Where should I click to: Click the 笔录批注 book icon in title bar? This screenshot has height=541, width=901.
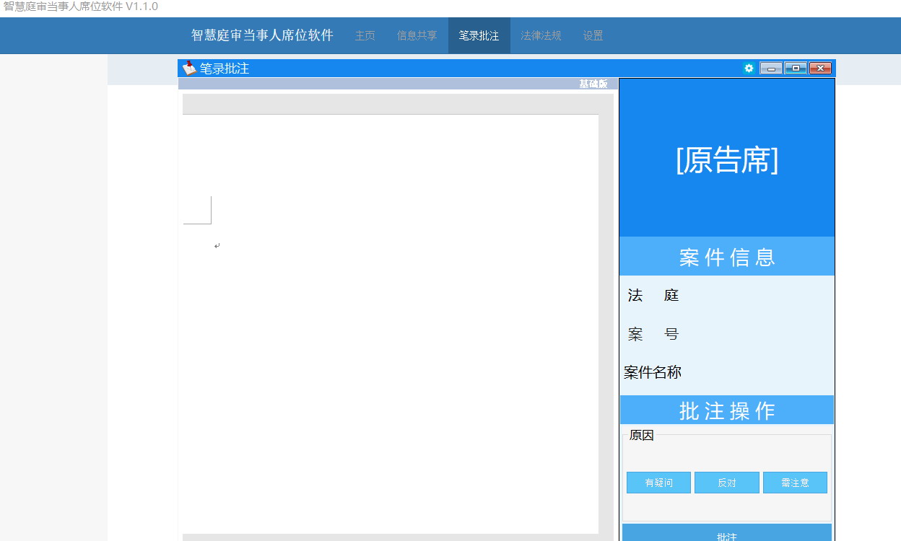tap(189, 69)
